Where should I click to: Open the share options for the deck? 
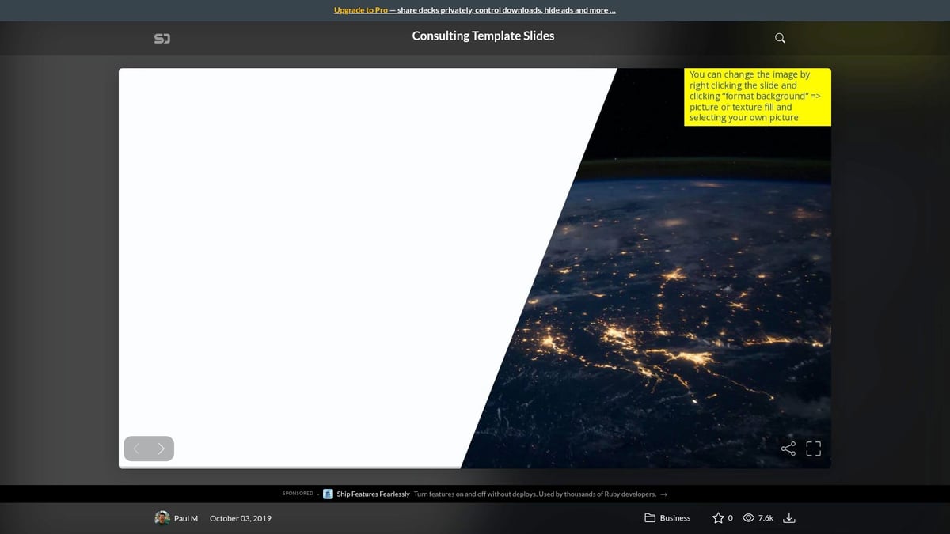[788, 448]
